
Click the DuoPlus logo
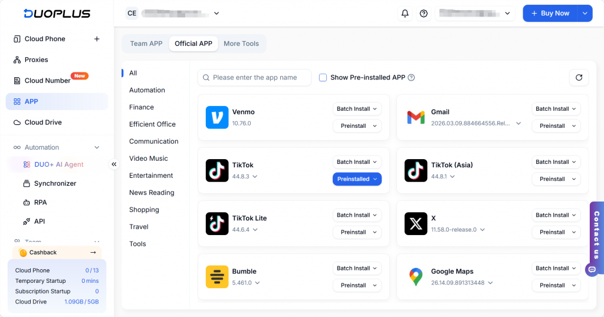coord(57,14)
